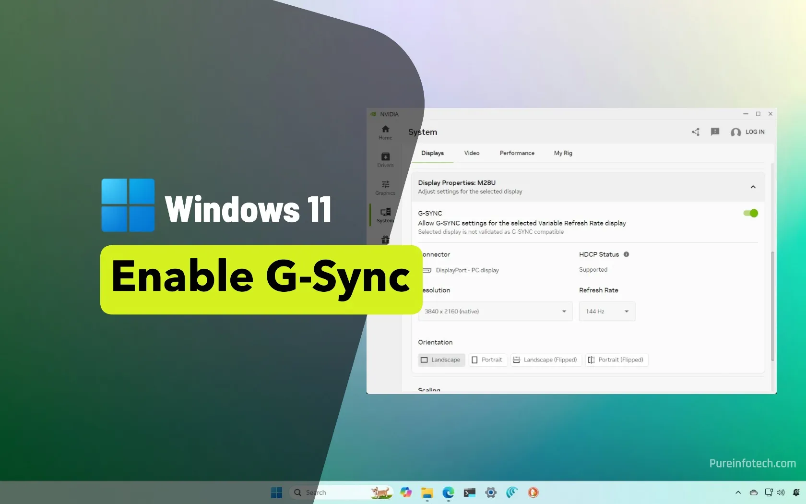Disable the G-SYNC toggle
This screenshot has width=806, height=504.
750,213
